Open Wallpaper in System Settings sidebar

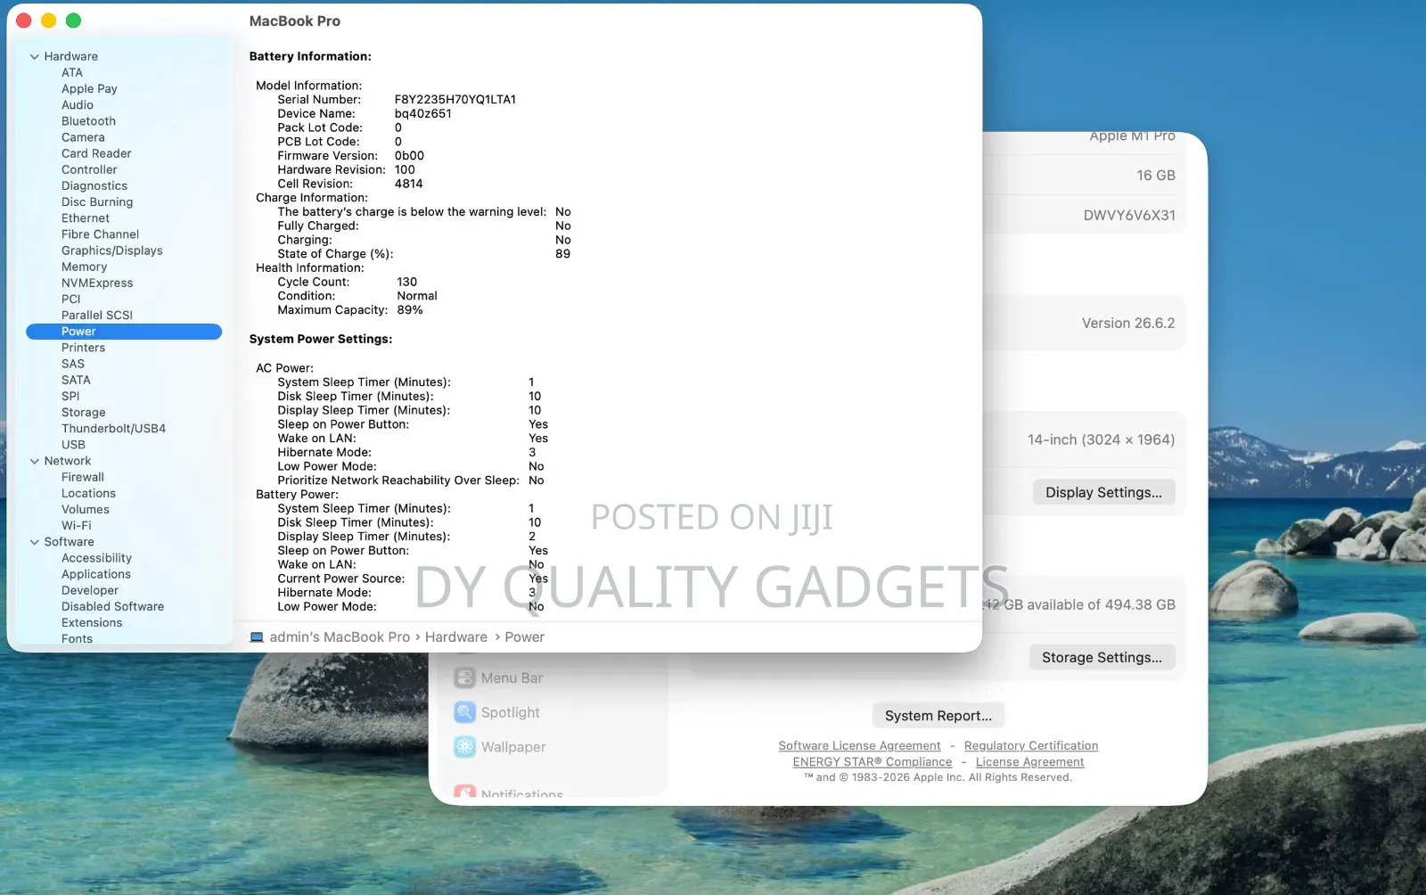click(x=513, y=747)
